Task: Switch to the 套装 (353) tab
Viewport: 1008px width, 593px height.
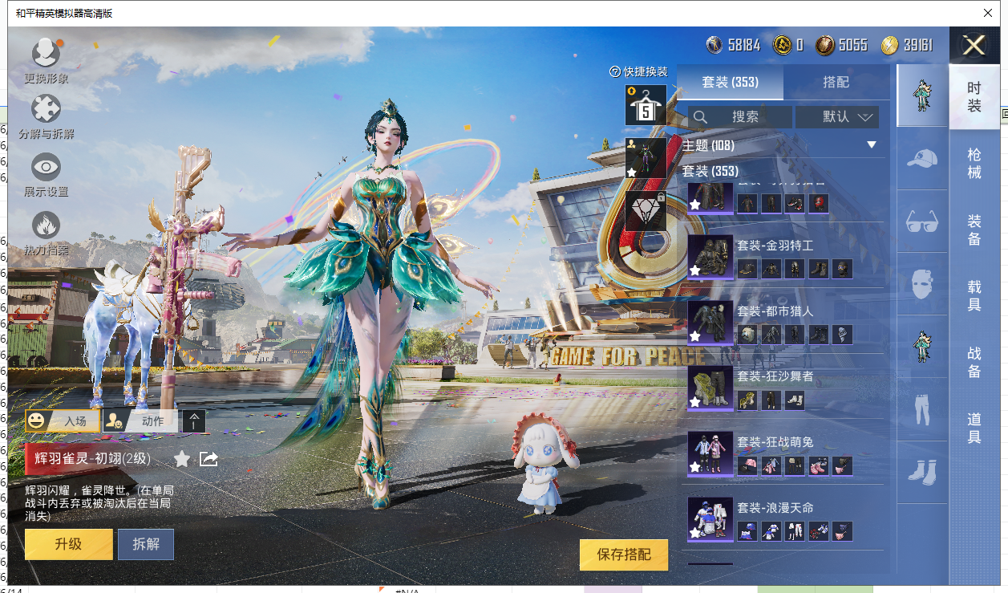Action: [x=730, y=82]
